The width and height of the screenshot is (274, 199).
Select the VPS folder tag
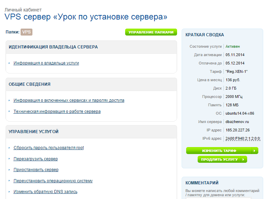click(x=26, y=32)
